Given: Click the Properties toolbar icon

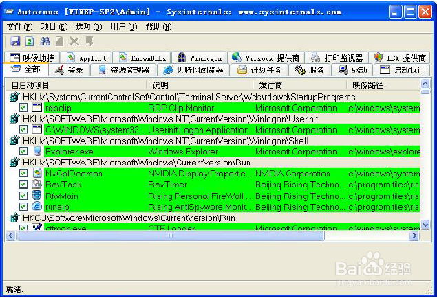Looking at the screenshot, I should 59,41.
